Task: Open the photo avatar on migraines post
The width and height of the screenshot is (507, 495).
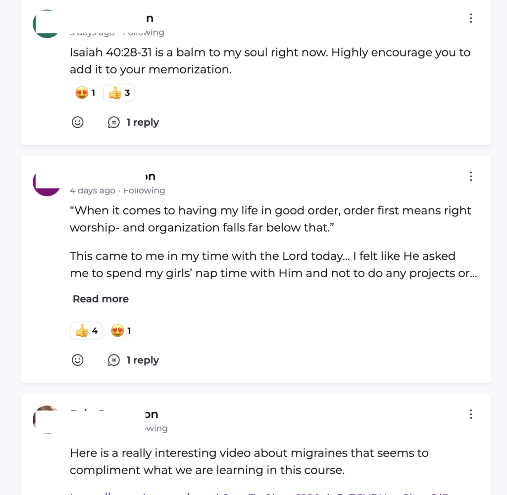Action: click(46, 420)
